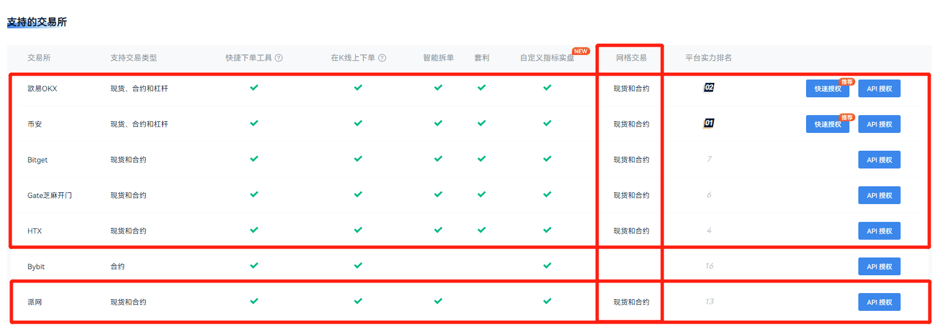Click 智能拆单 checkmark in Bitget row
Screen dimensions: 944x332
pos(438,159)
